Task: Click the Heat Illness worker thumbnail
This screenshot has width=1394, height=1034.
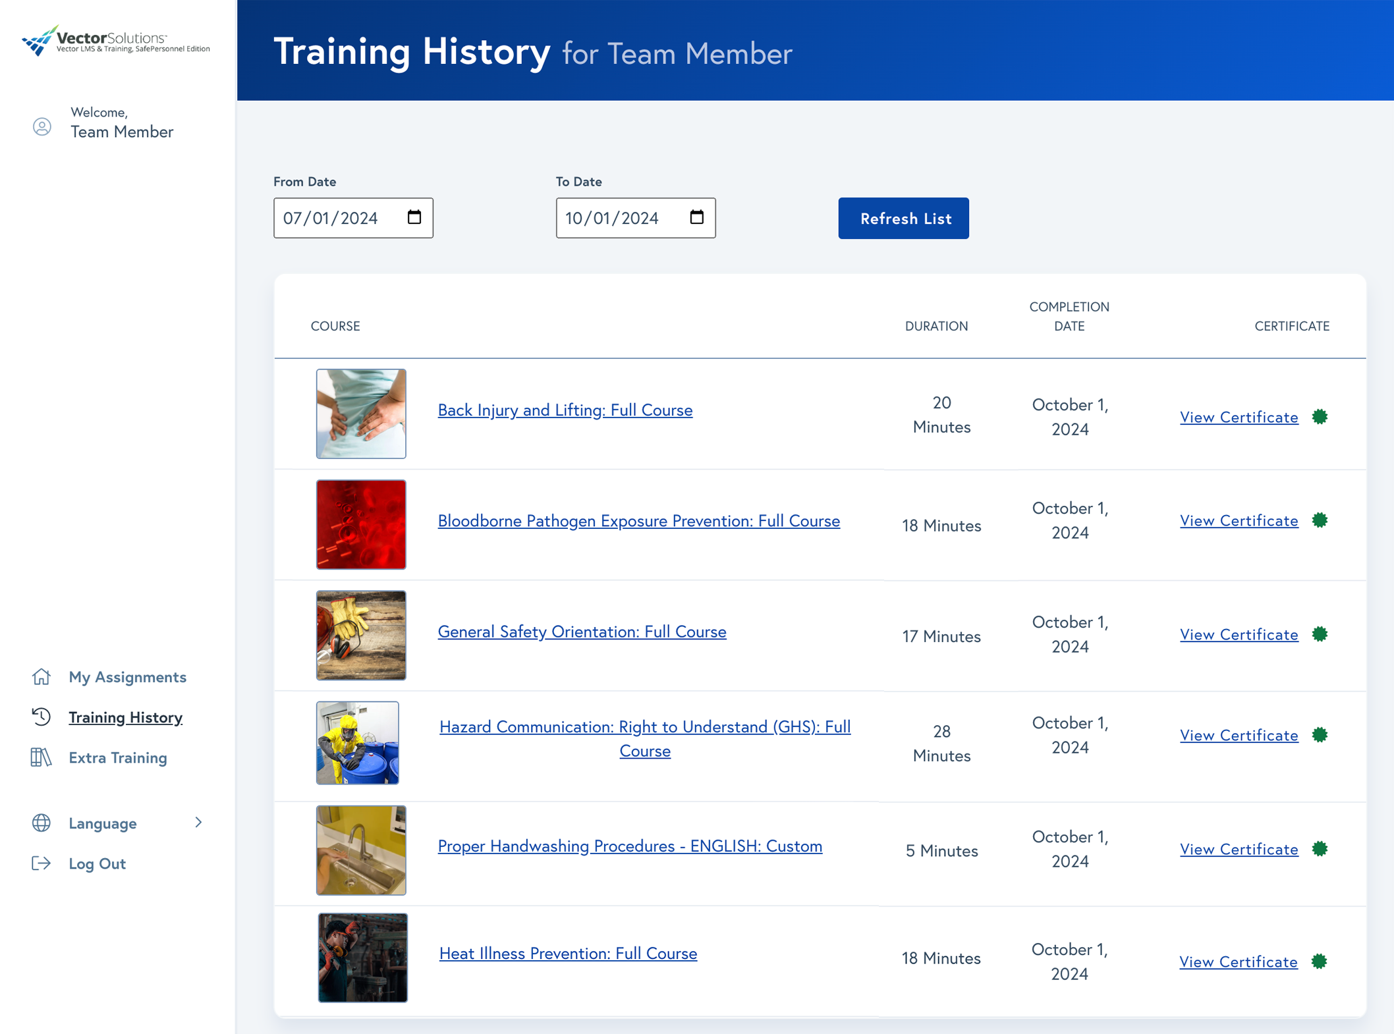Action: tap(363, 958)
